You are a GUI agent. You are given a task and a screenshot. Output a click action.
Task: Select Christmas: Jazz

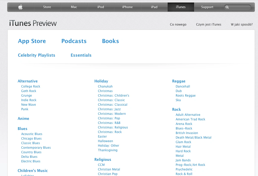pyautogui.click(x=109, y=109)
